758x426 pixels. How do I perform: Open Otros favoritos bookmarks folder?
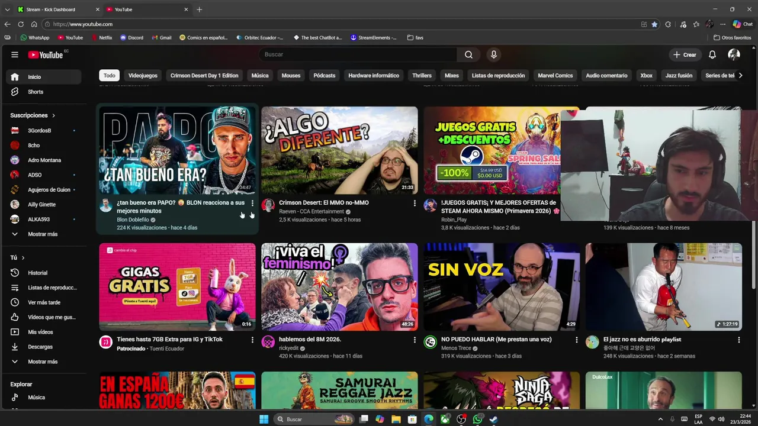[x=732, y=37]
